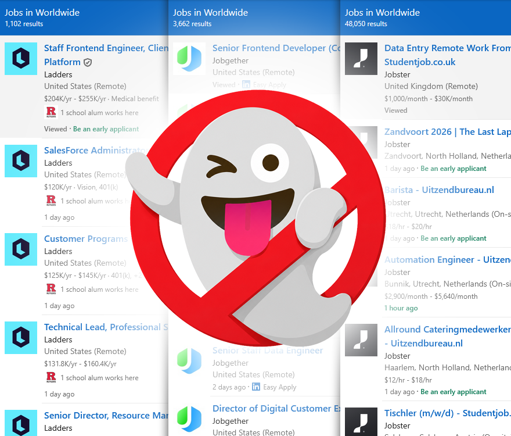Screen dimensions: 511x436
Task: Click Ladders logo beside SalesForce Administrator job
Action: click(x=21, y=161)
